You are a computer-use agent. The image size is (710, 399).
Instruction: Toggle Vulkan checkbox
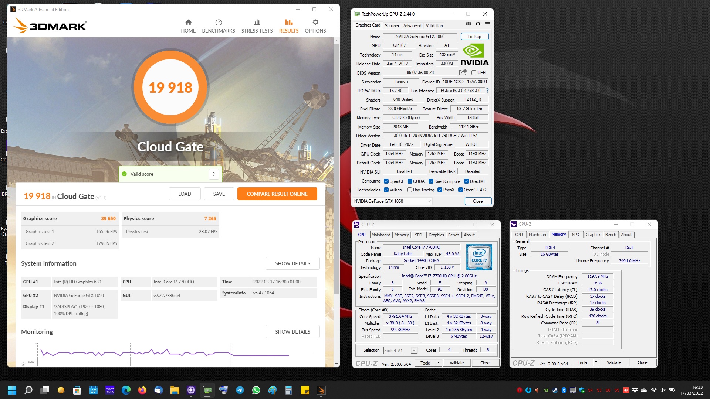point(386,190)
